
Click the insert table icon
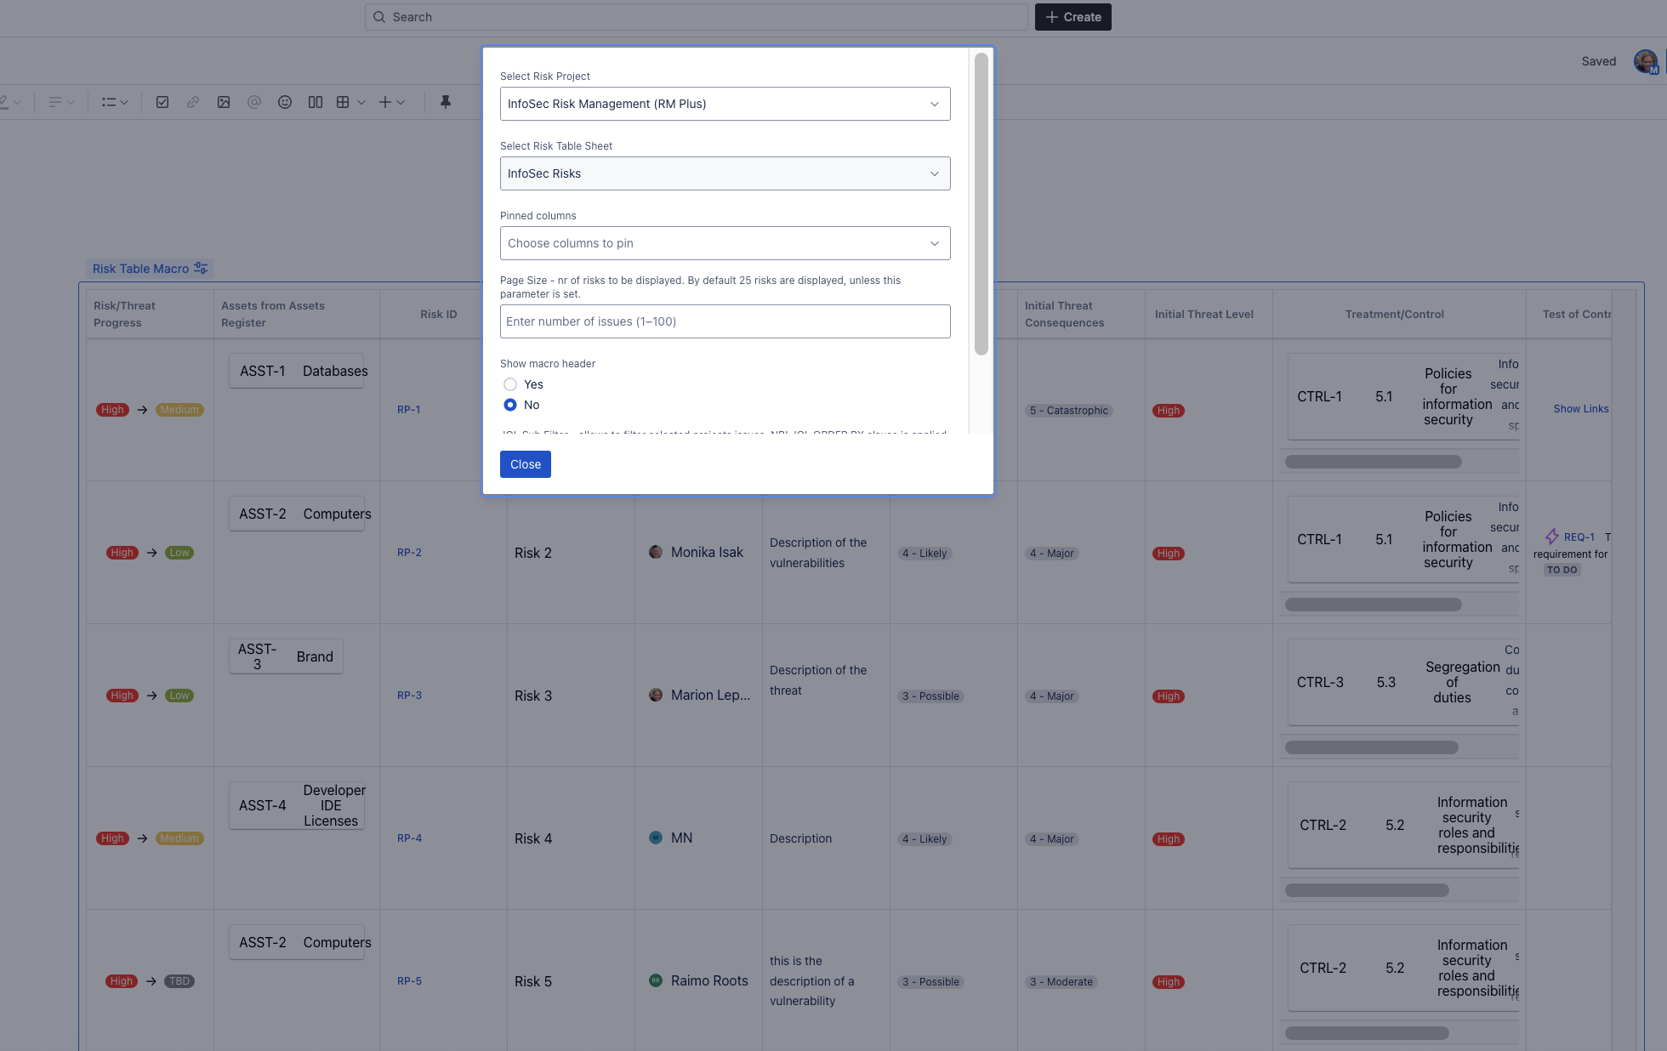tap(343, 102)
